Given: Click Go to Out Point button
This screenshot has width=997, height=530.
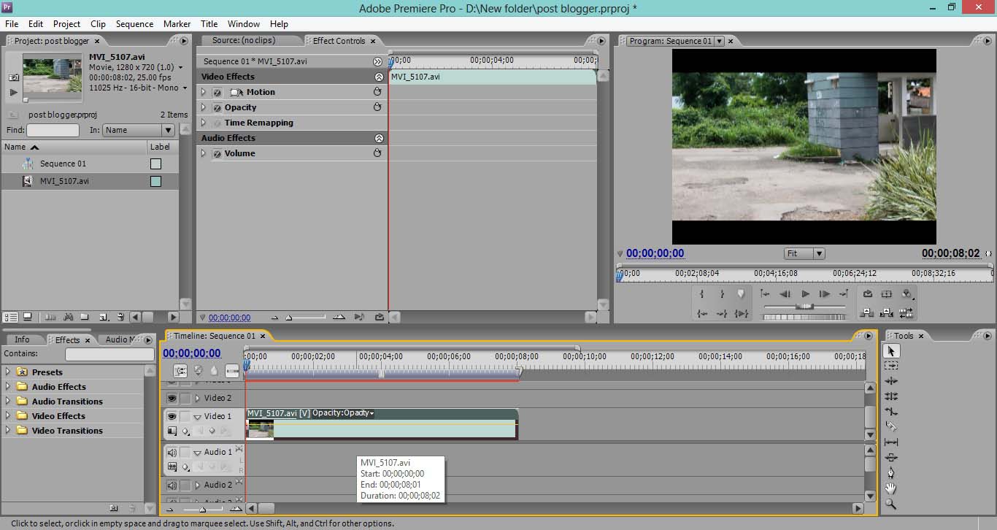Looking at the screenshot, I should [x=722, y=313].
